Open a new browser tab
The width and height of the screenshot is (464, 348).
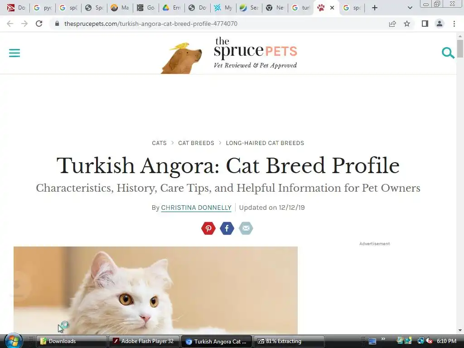[375, 8]
